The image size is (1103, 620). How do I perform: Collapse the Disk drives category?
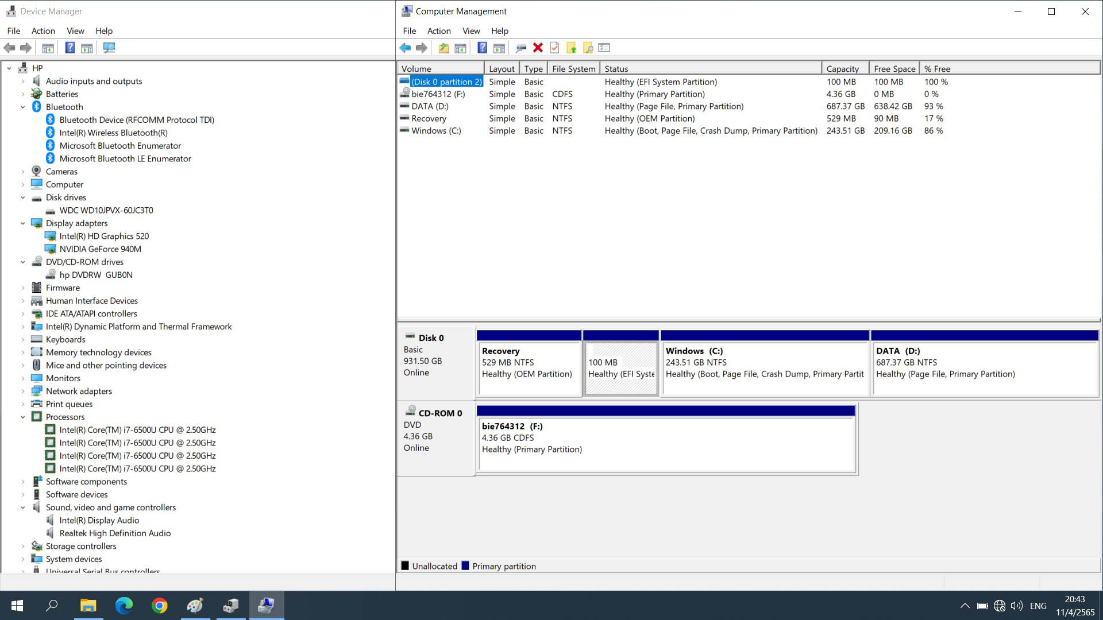coord(23,198)
